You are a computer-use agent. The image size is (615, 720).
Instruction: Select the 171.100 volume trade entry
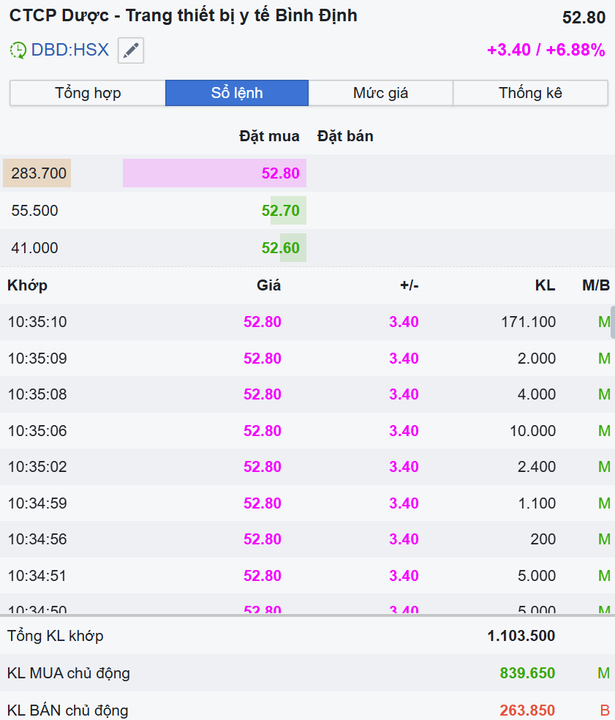[528, 322]
